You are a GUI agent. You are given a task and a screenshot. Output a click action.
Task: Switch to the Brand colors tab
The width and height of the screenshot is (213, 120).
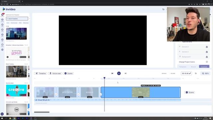coord(193,67)
